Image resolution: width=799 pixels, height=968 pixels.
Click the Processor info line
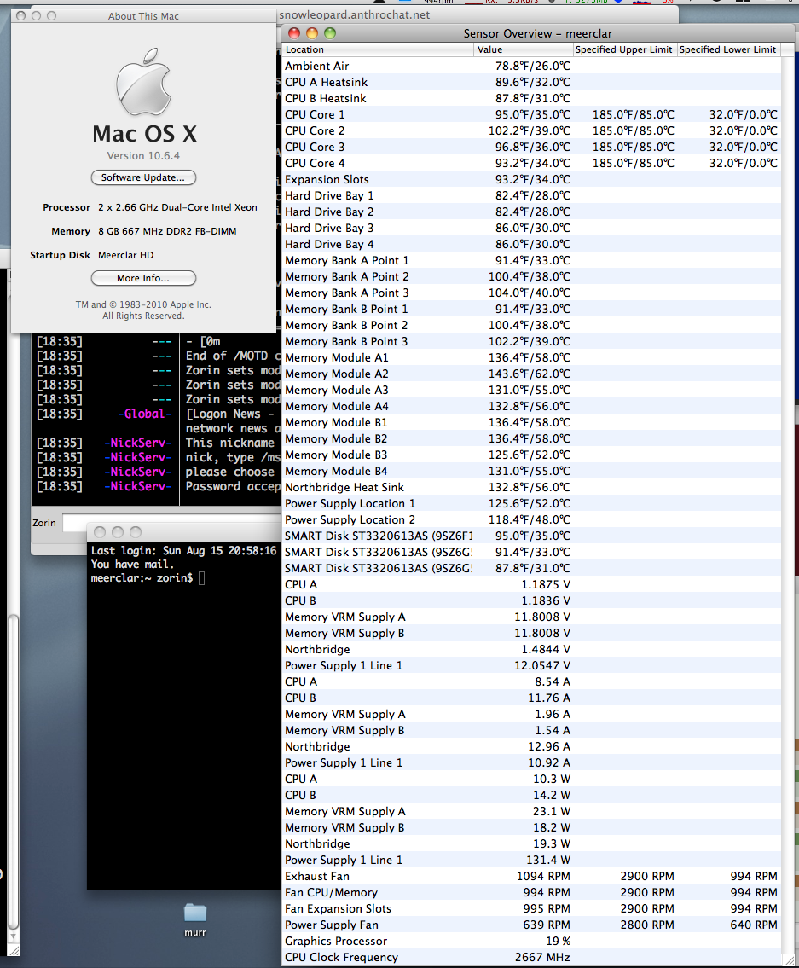click(x=149, y=207)
